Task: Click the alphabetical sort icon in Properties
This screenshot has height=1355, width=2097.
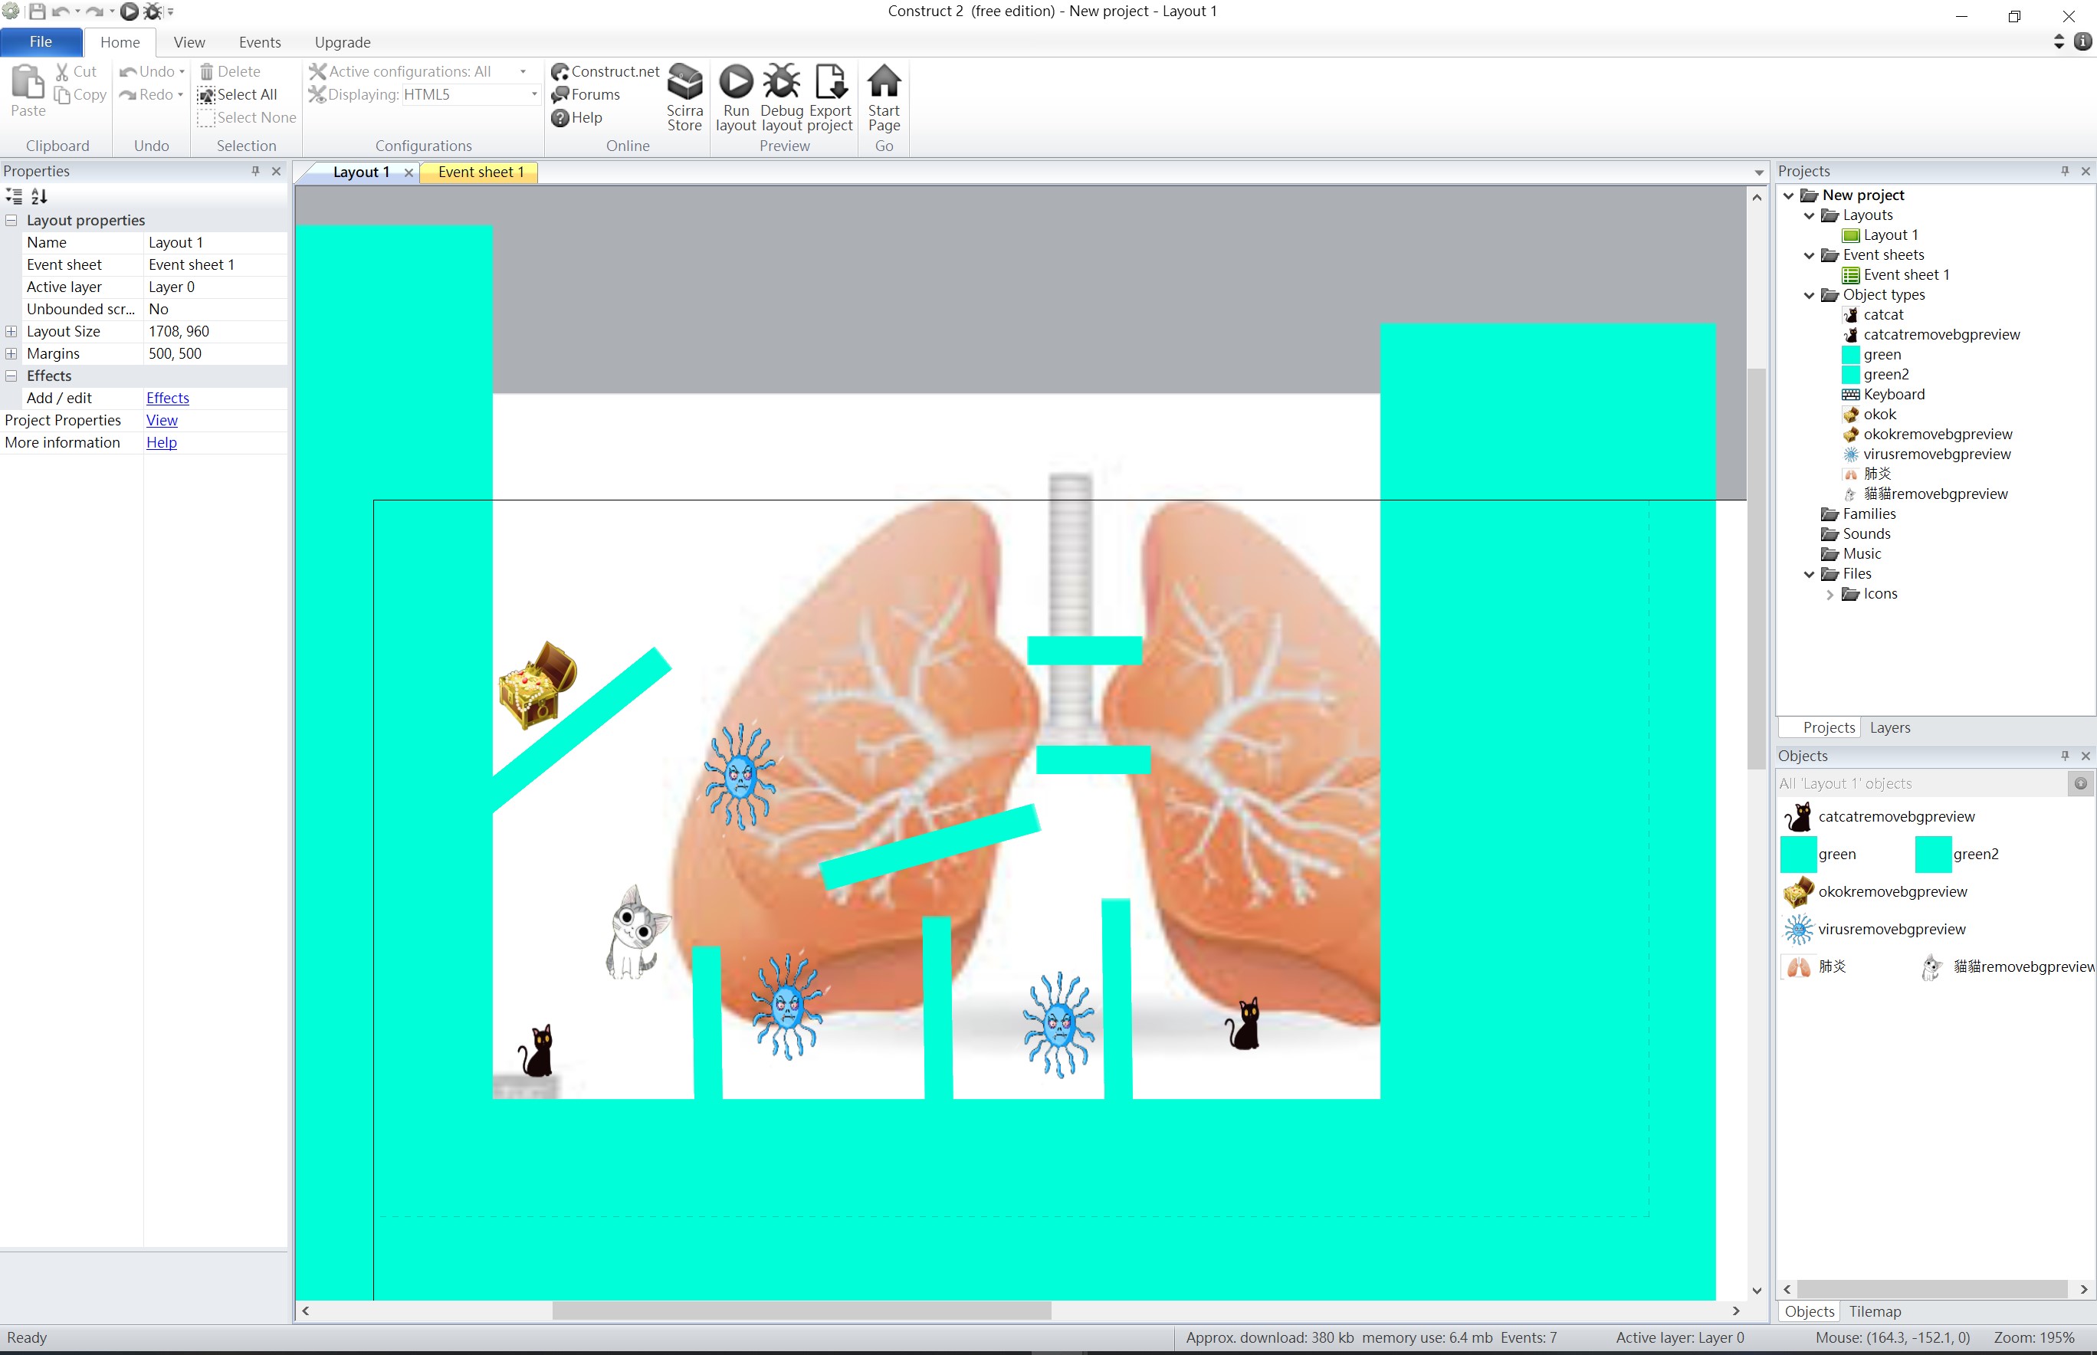Action: [x=39, y=196]
